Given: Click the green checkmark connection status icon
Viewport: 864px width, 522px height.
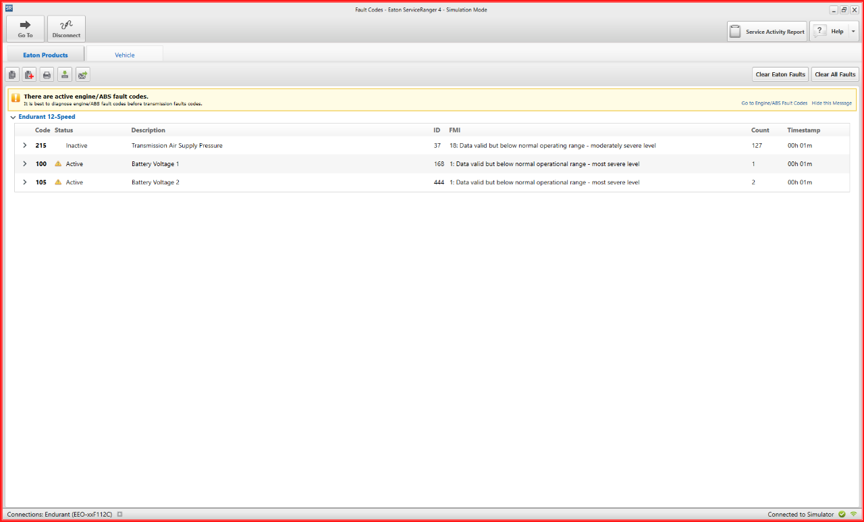Looking at the screenshot, I should click(842, 515).
